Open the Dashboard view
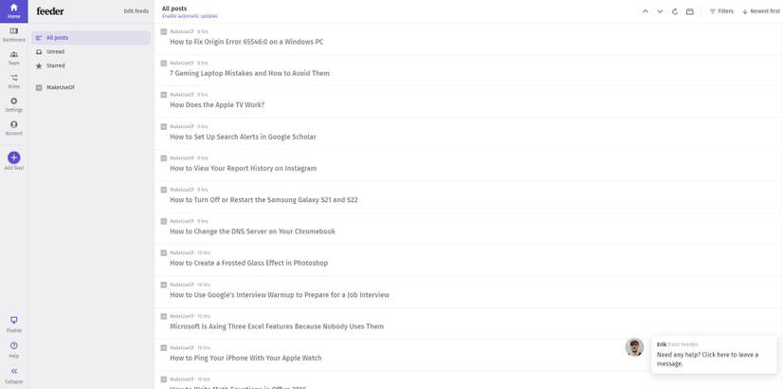The image size is (782, 389). [x=14, y=34]
